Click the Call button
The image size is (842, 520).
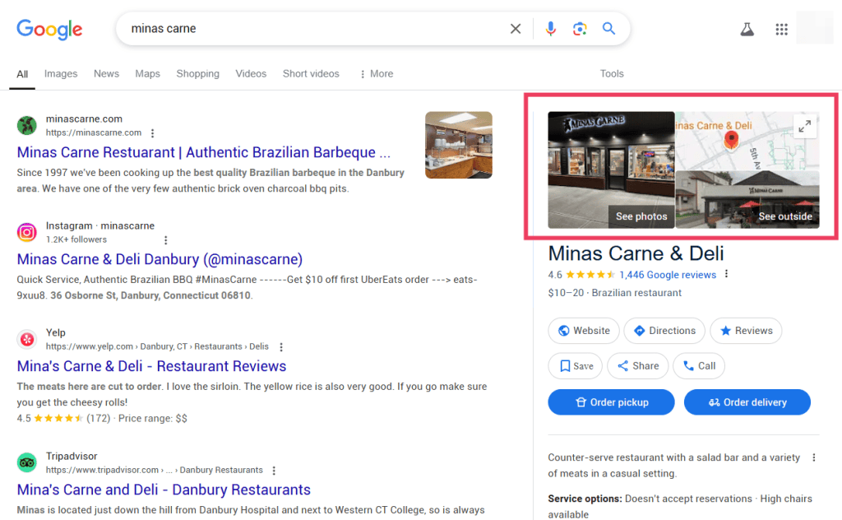click(x=699, y=366)
